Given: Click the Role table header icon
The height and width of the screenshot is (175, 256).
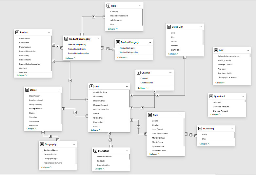Looking at the screenshot, I should point(108,6).
